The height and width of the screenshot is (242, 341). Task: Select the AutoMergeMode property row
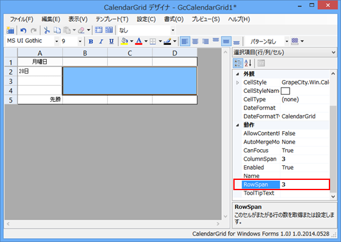click(x=285, y=142)
